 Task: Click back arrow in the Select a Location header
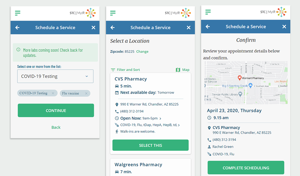(112, 28)
